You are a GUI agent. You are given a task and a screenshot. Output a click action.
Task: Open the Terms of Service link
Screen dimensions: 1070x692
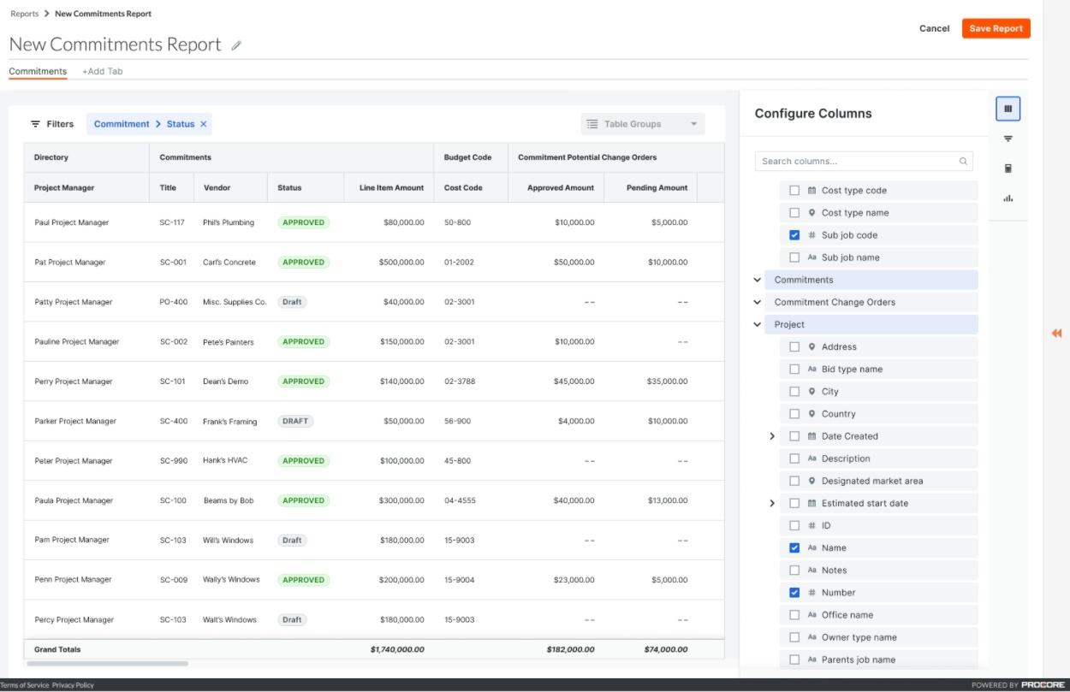25,685
